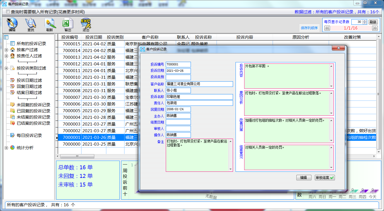This screenshot has height=211, width=384.
Task: Click the empty 结案日期 field
Action: [178, 122]
